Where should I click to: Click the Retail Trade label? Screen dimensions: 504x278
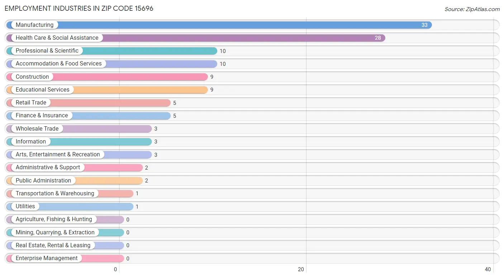click(31, 103)
